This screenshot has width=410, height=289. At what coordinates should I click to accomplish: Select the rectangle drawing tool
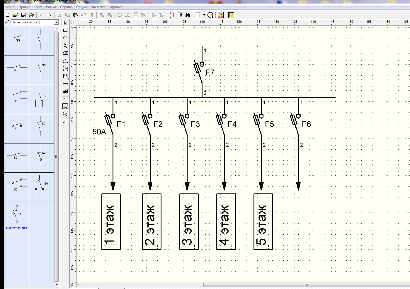65,30
